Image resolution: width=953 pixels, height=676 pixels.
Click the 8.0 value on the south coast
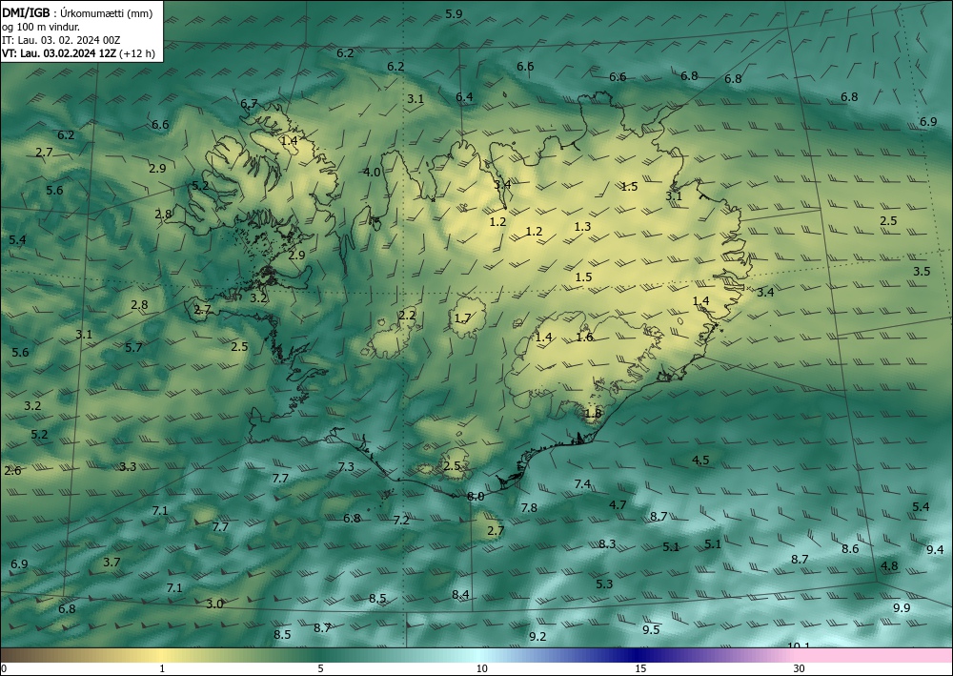point(476,497)
